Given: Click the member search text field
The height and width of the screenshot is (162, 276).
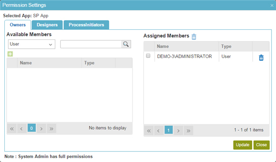Looking at the screenshot, I should [x=91, y=44].
